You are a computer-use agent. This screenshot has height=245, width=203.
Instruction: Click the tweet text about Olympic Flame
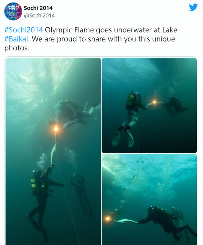(x=91, y=39)
